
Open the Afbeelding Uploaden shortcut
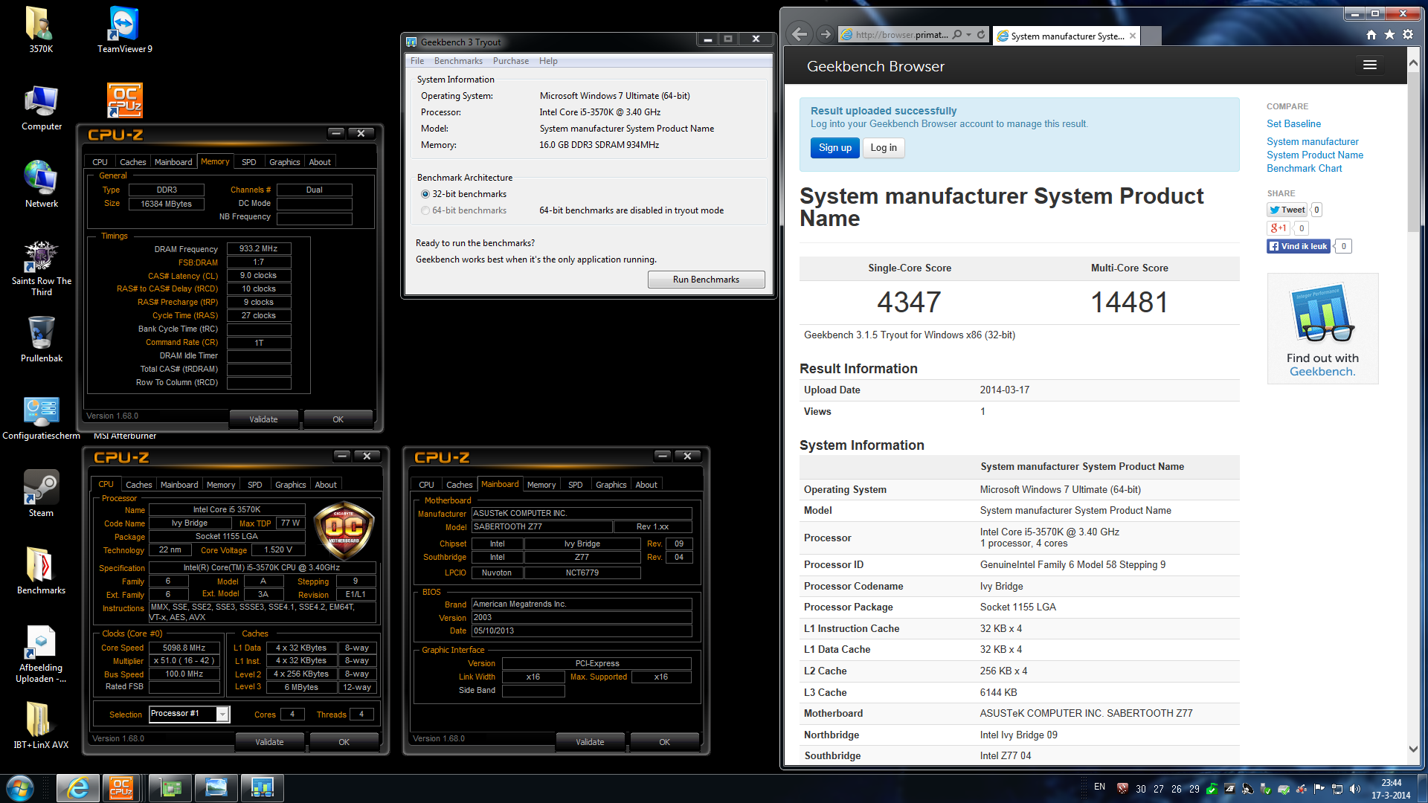41,654
